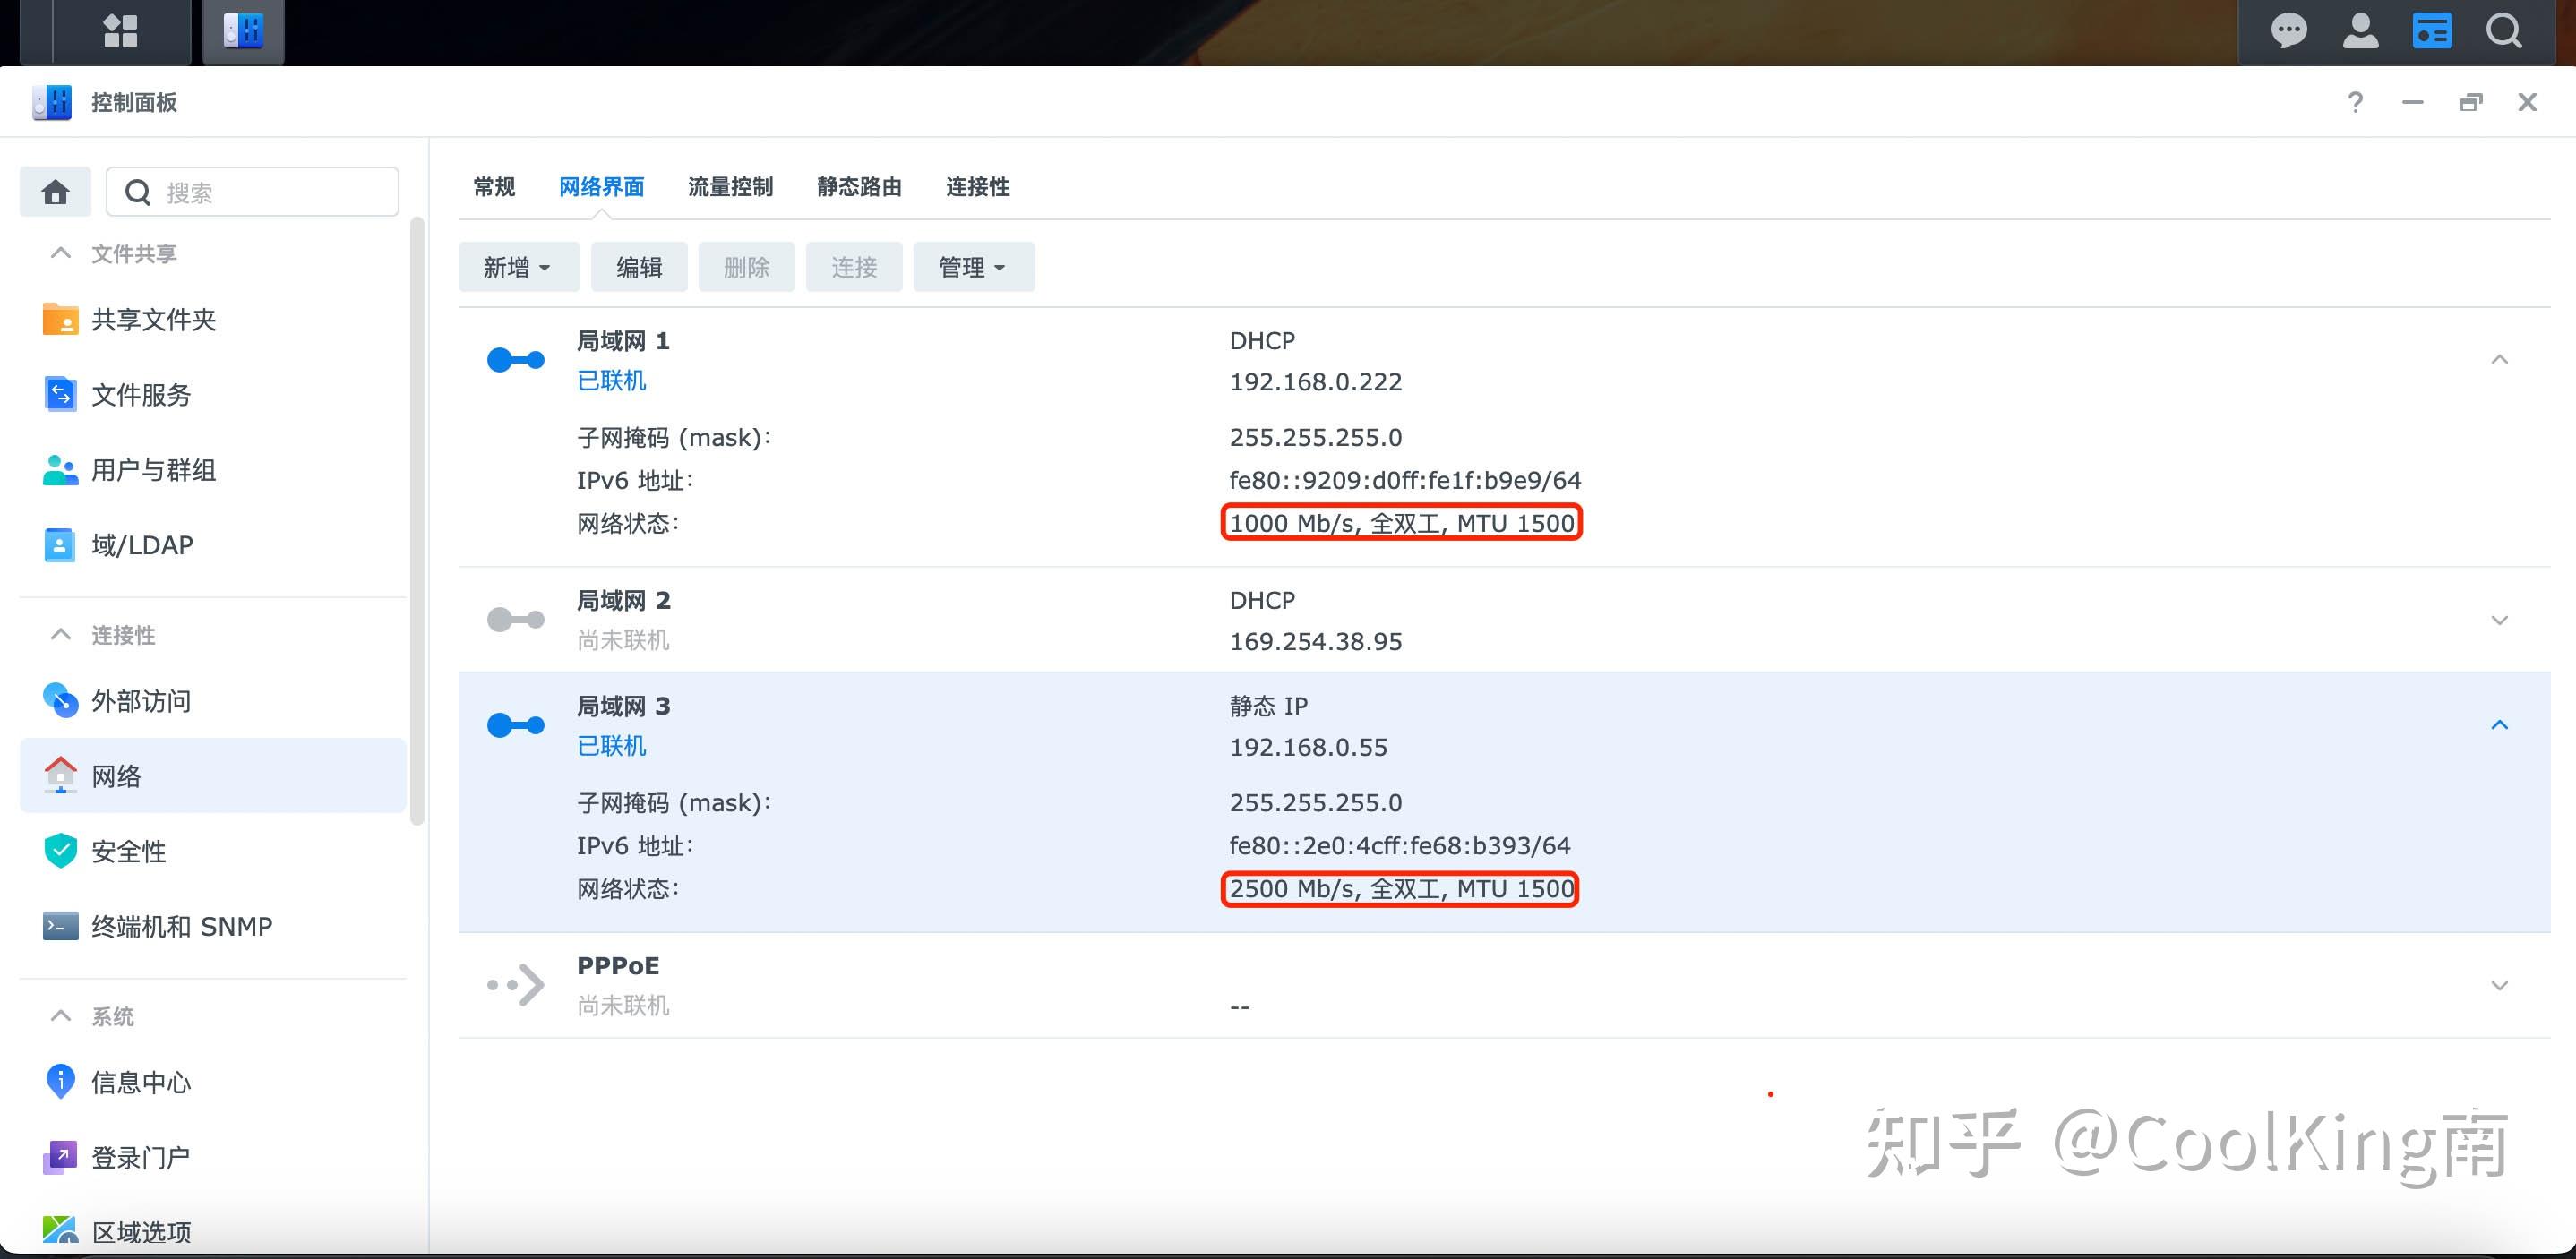The image size is (2576, 1259).
Task: Switch to the 静态路由 tab
Action: [x=858, y=187]
